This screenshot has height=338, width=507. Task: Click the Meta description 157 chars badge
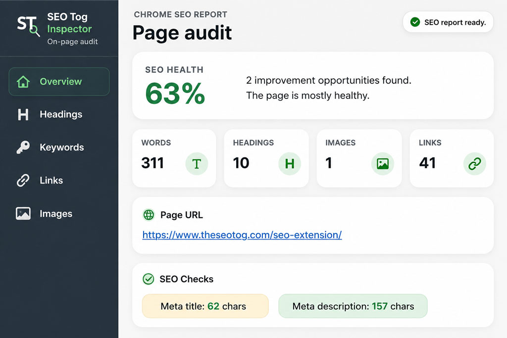[353, 306]
